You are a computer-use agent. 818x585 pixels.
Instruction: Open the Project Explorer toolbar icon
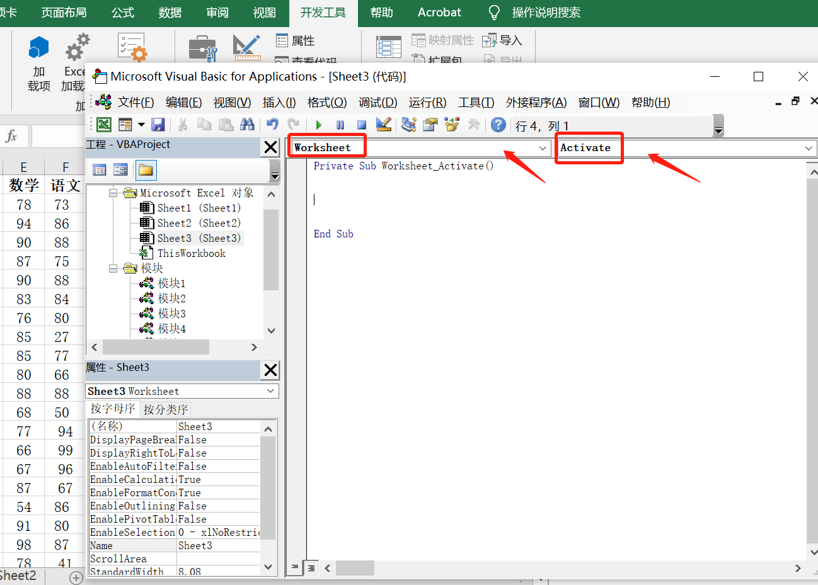tap(409, 125)
